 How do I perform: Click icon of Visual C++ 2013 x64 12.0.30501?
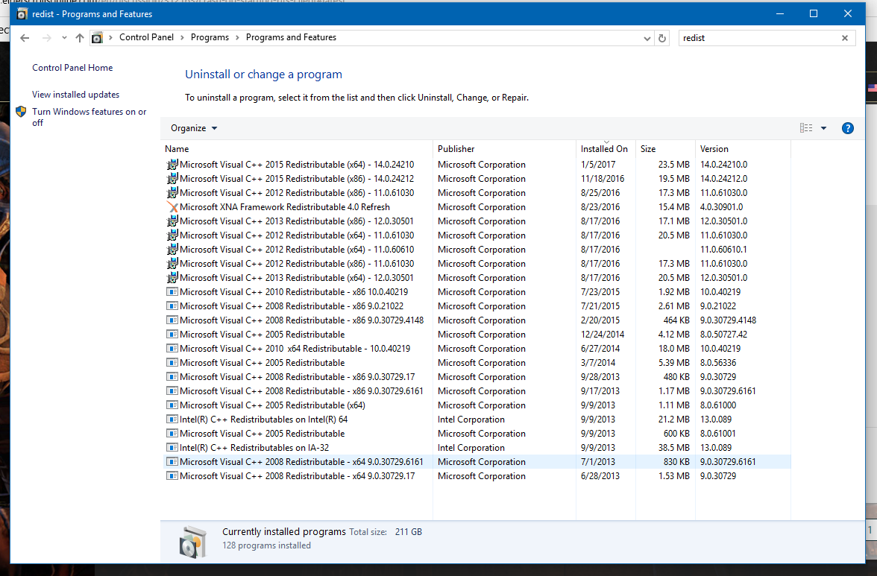coord(172,278)
